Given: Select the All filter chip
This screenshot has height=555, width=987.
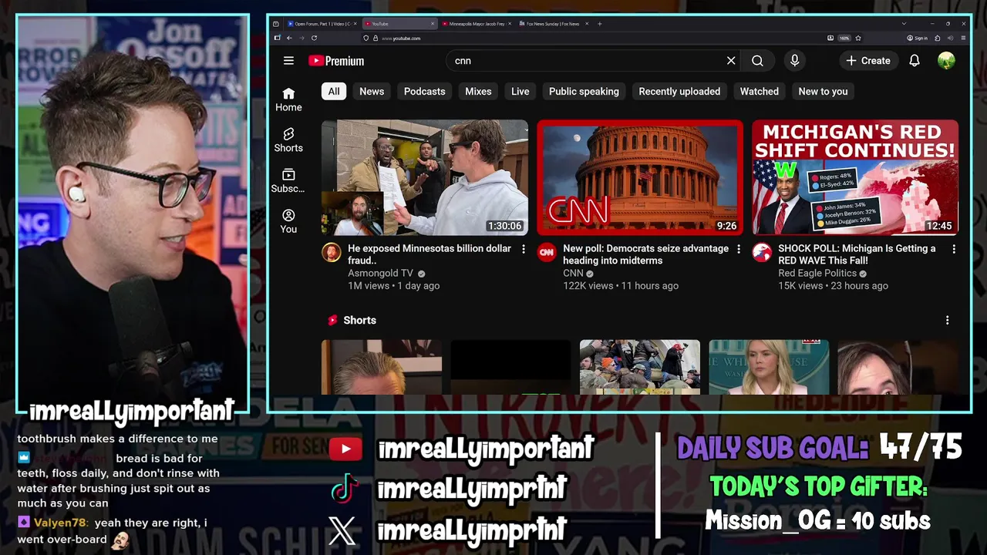Looking at the screenshot, I should pyautogui.click(x=334, y=91).
